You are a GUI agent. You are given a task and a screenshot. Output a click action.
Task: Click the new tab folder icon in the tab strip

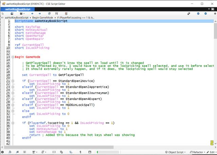tap(213, 9)
